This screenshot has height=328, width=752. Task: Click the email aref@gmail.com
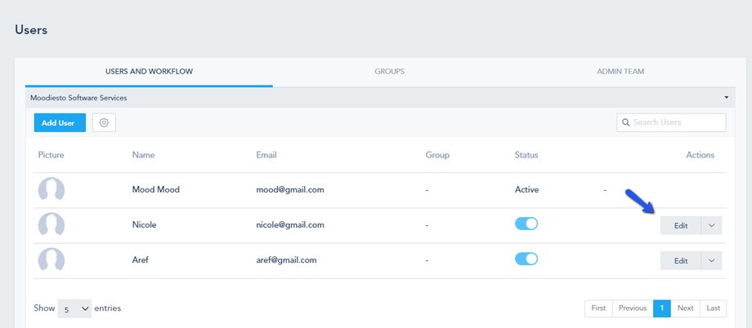click(x=286, y=260)
